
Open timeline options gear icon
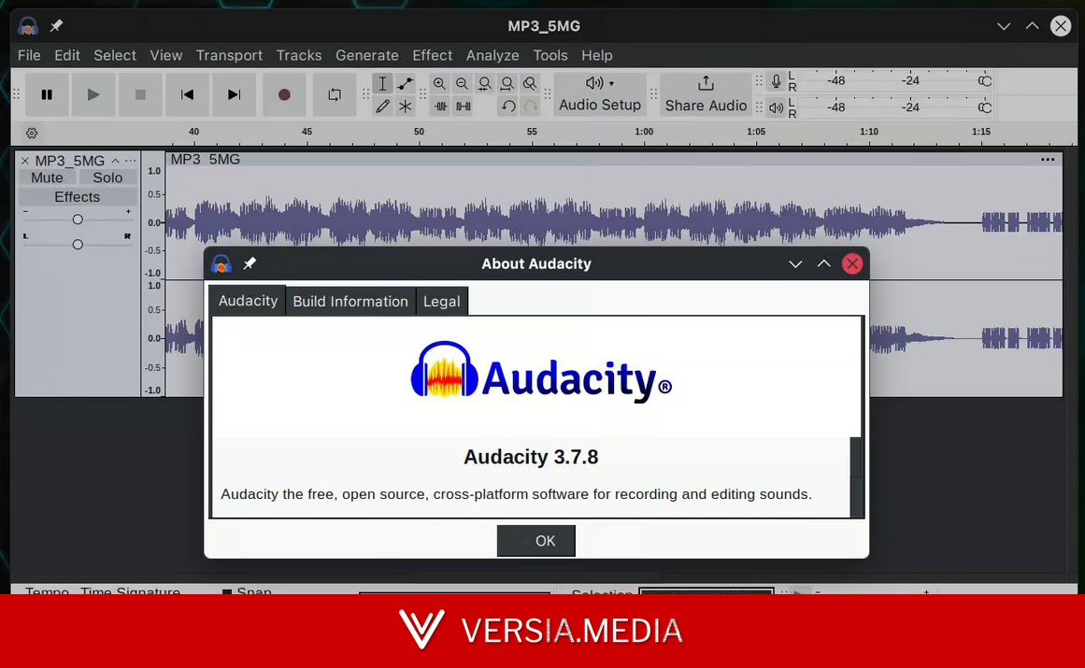[32, 133]
